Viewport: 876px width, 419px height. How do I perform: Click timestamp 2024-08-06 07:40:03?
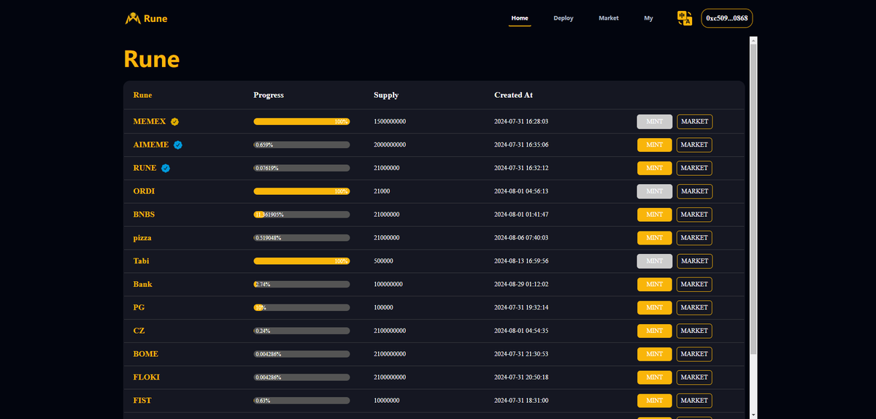(521, 238)
